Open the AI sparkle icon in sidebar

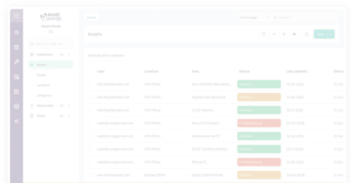[16, 121]
